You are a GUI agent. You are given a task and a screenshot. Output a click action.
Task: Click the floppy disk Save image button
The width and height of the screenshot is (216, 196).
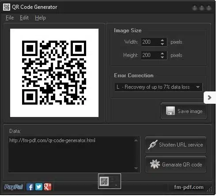click(184, 111)
